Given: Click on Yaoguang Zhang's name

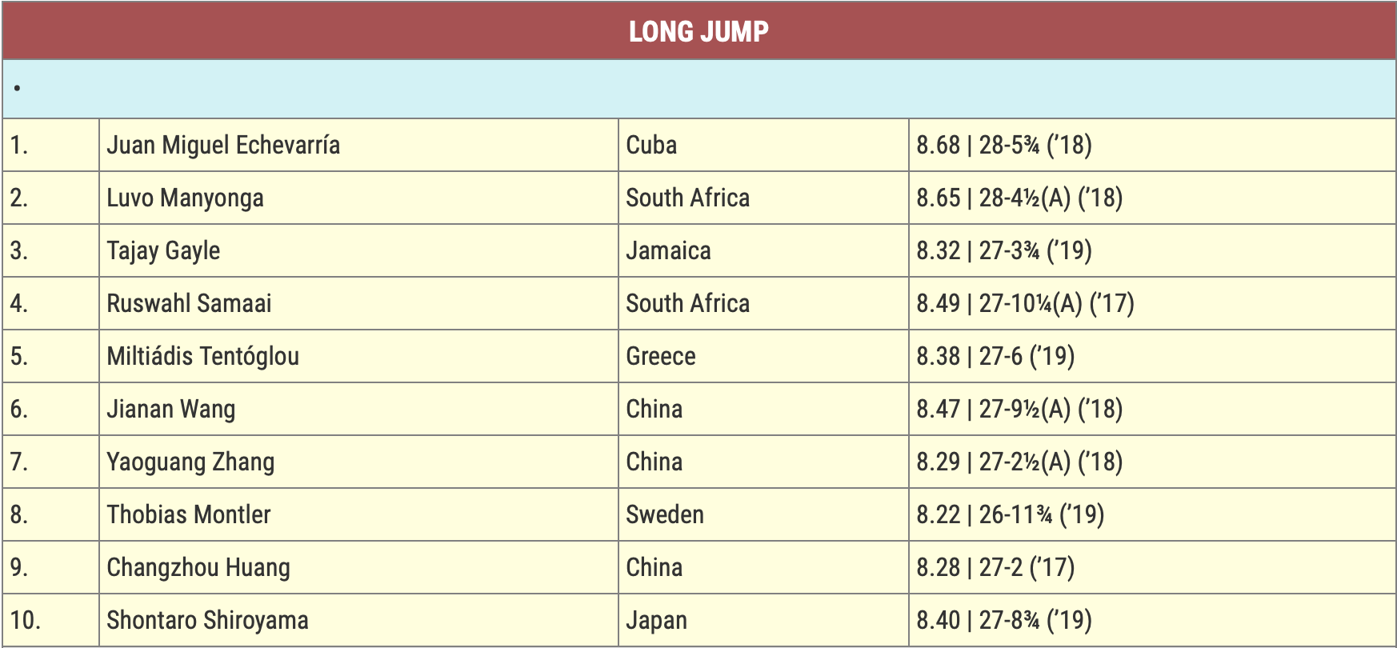Looking at the screenshot, I should point(190,462).
